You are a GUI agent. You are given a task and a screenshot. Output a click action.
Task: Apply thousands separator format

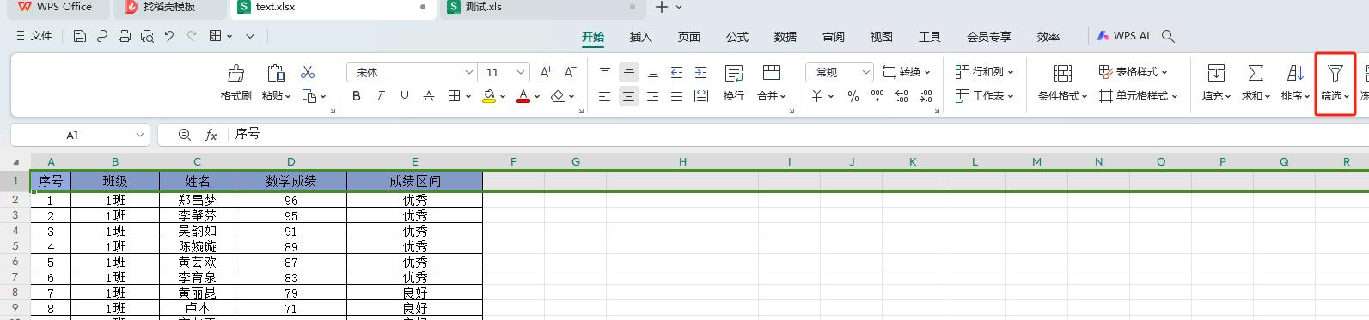tap(877, 96)
